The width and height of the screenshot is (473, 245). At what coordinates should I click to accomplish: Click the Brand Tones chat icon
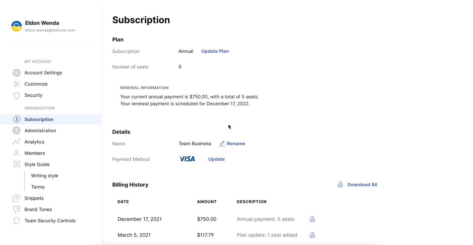17,210
